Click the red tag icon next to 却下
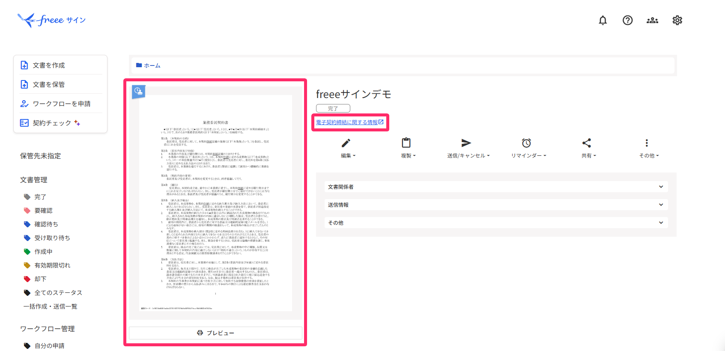 click(x=27, y=279)
